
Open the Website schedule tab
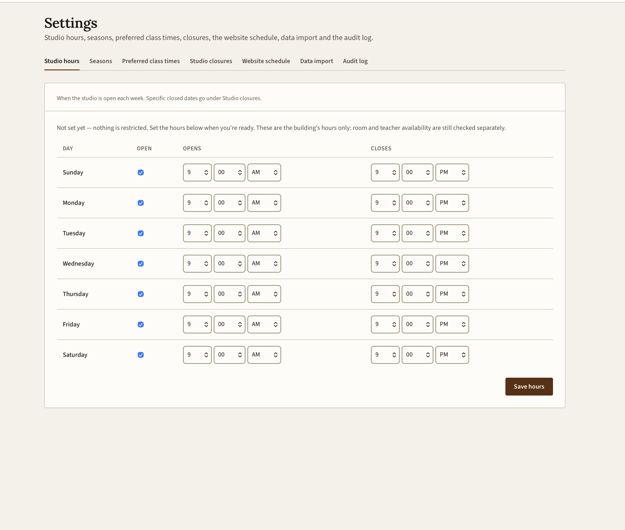click(x=266, y=61)
